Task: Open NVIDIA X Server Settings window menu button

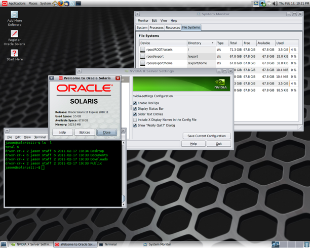Action: [80, 71]
